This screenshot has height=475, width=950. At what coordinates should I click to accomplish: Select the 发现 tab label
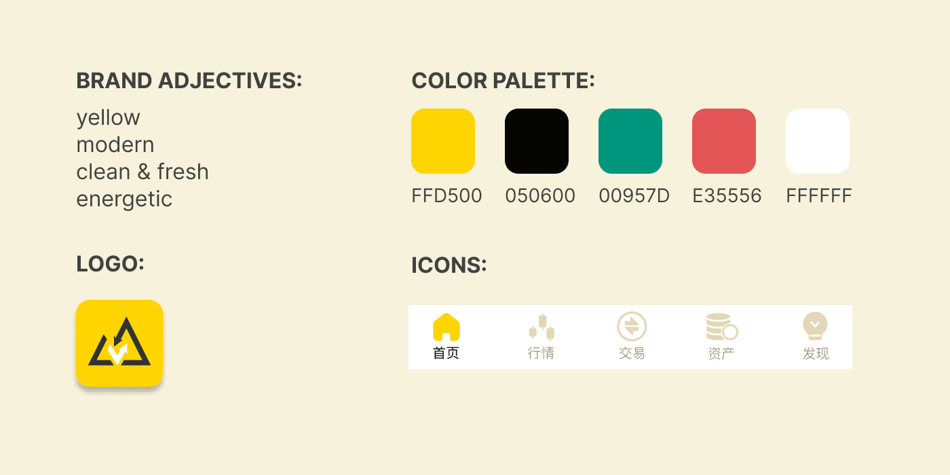click(816, 354)
